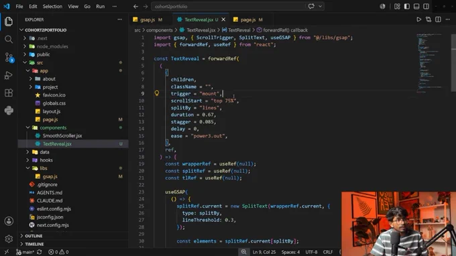Open the Python view in activity bar
This screenshot has height=256, width=456.
[9, 111]
